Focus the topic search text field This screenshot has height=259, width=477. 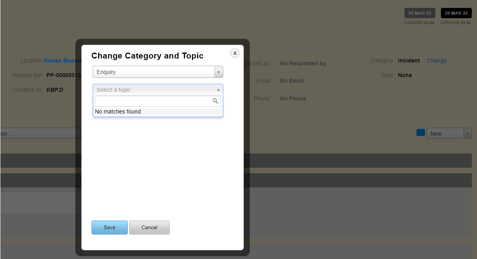point(153,101)
